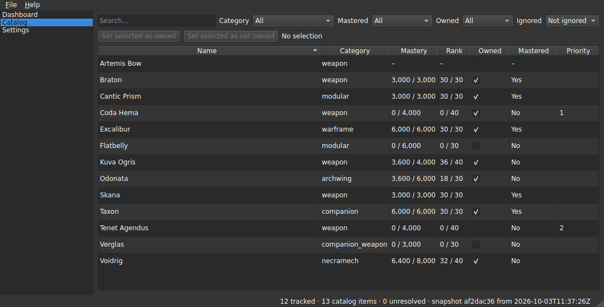Image resolution: width=604 pixels, height=307 pixels.
Task: Select the Verglas name cell
Action: (x=209, y=245)
